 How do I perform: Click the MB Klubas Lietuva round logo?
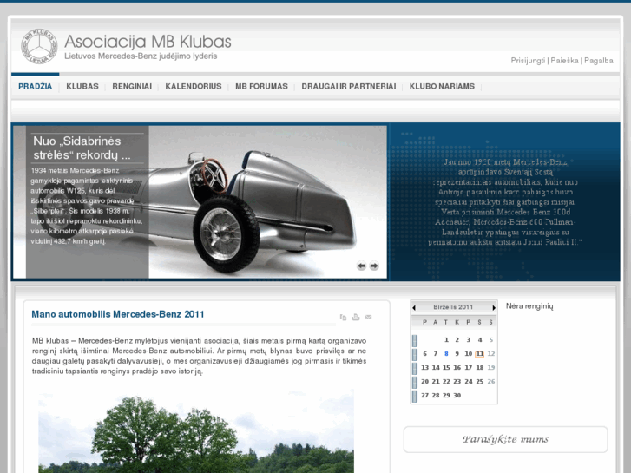39,46
